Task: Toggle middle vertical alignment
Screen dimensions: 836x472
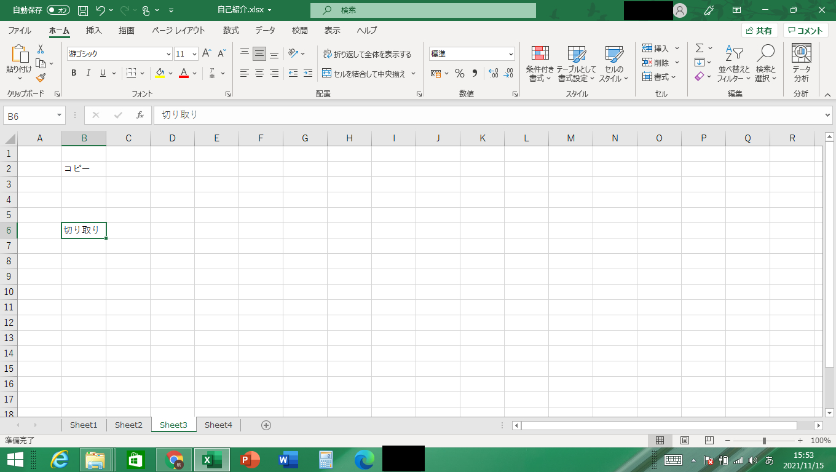Action: click(x=259, y=54)
